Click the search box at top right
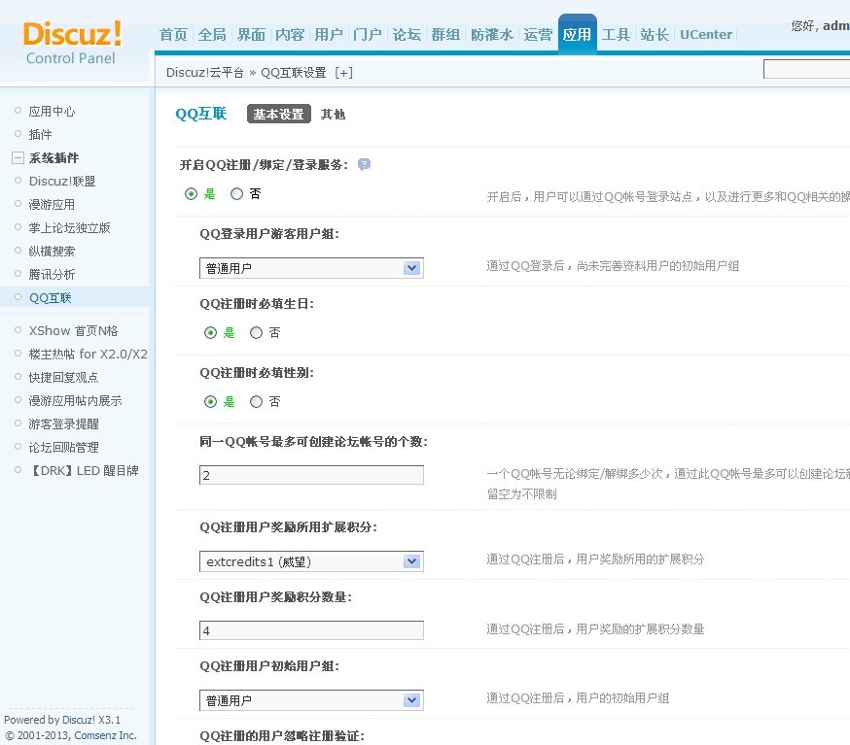Image resolution: width=850 pixels, height=745 pixels. (806, 69)
